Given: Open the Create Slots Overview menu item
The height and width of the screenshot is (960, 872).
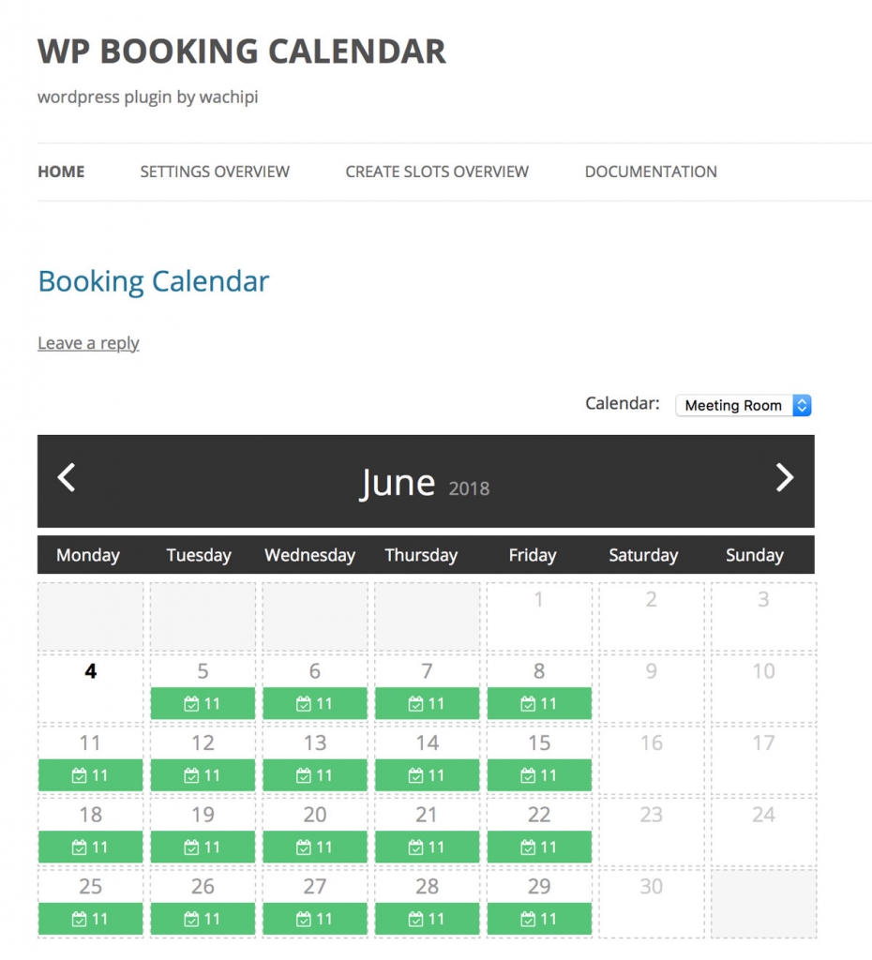Looking at the screenshot, I should click(x=436, y=172).
